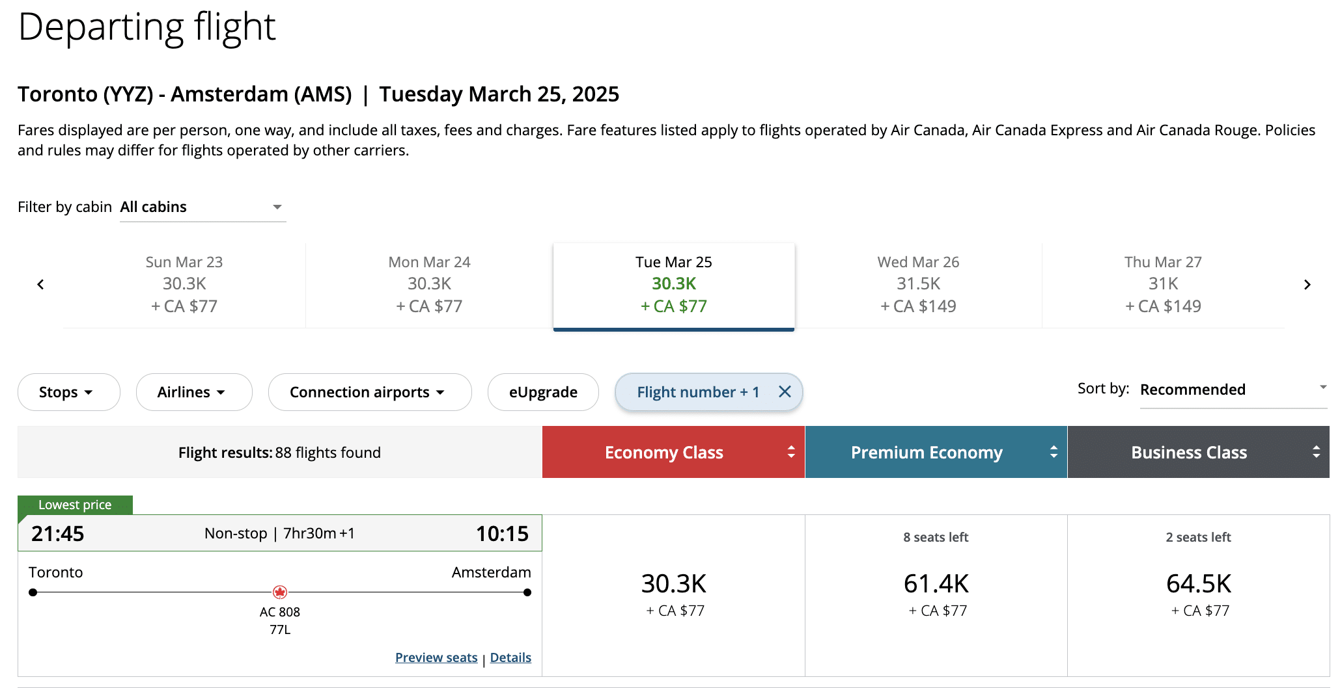Open the Preview seats link
The height and width of the screenshot is (688, 1340).
436,657
